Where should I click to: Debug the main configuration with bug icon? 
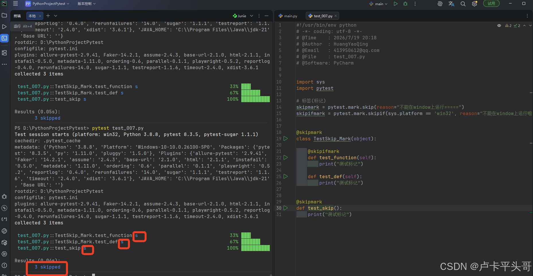[405, 4]
